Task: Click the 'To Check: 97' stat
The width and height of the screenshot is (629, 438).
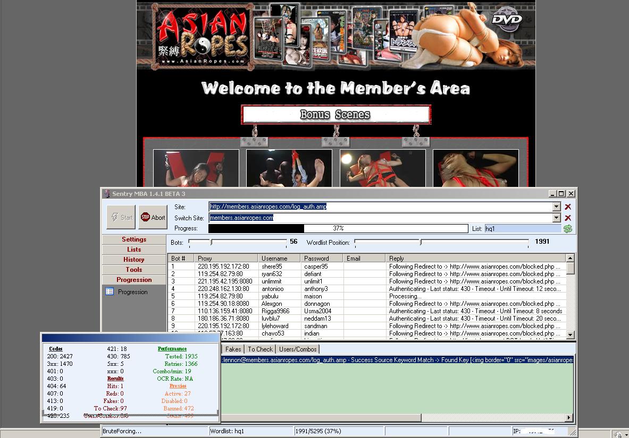Action: pos(110,408)
